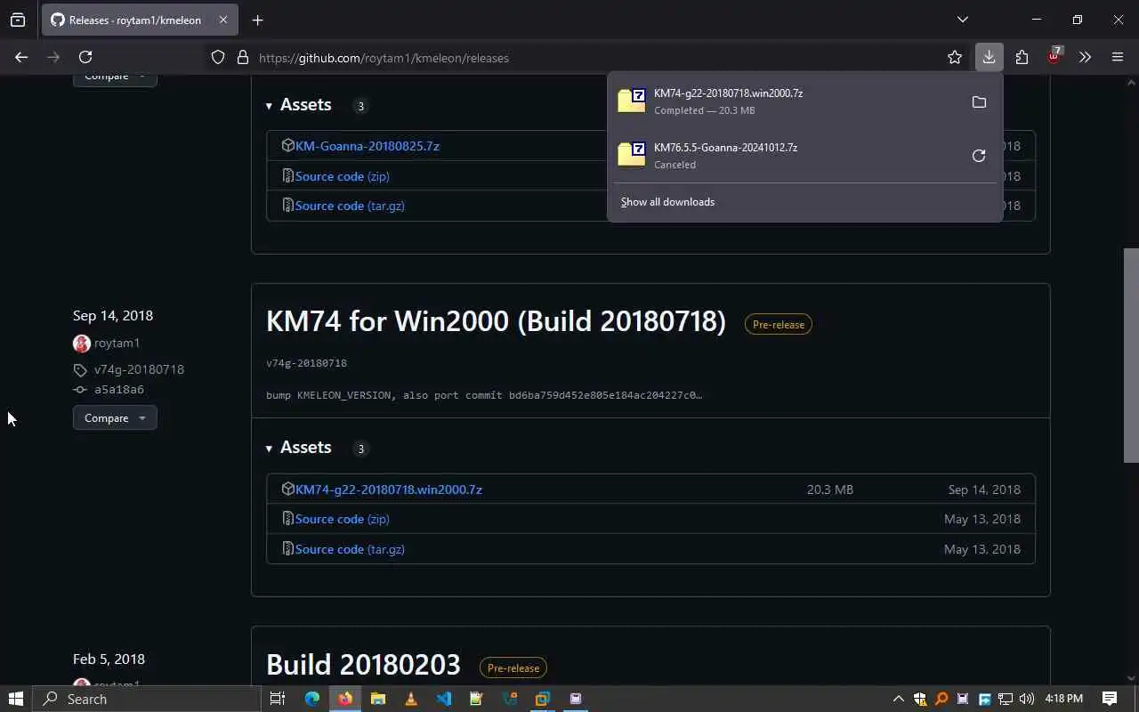Click roytam1's avatar under Sep 14, 2018
This screenshot has height=712, width=1139.
click(82, 343)
